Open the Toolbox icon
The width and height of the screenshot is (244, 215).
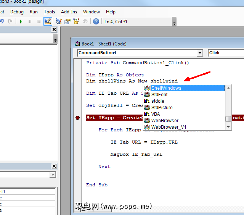(x=85, y=21)
